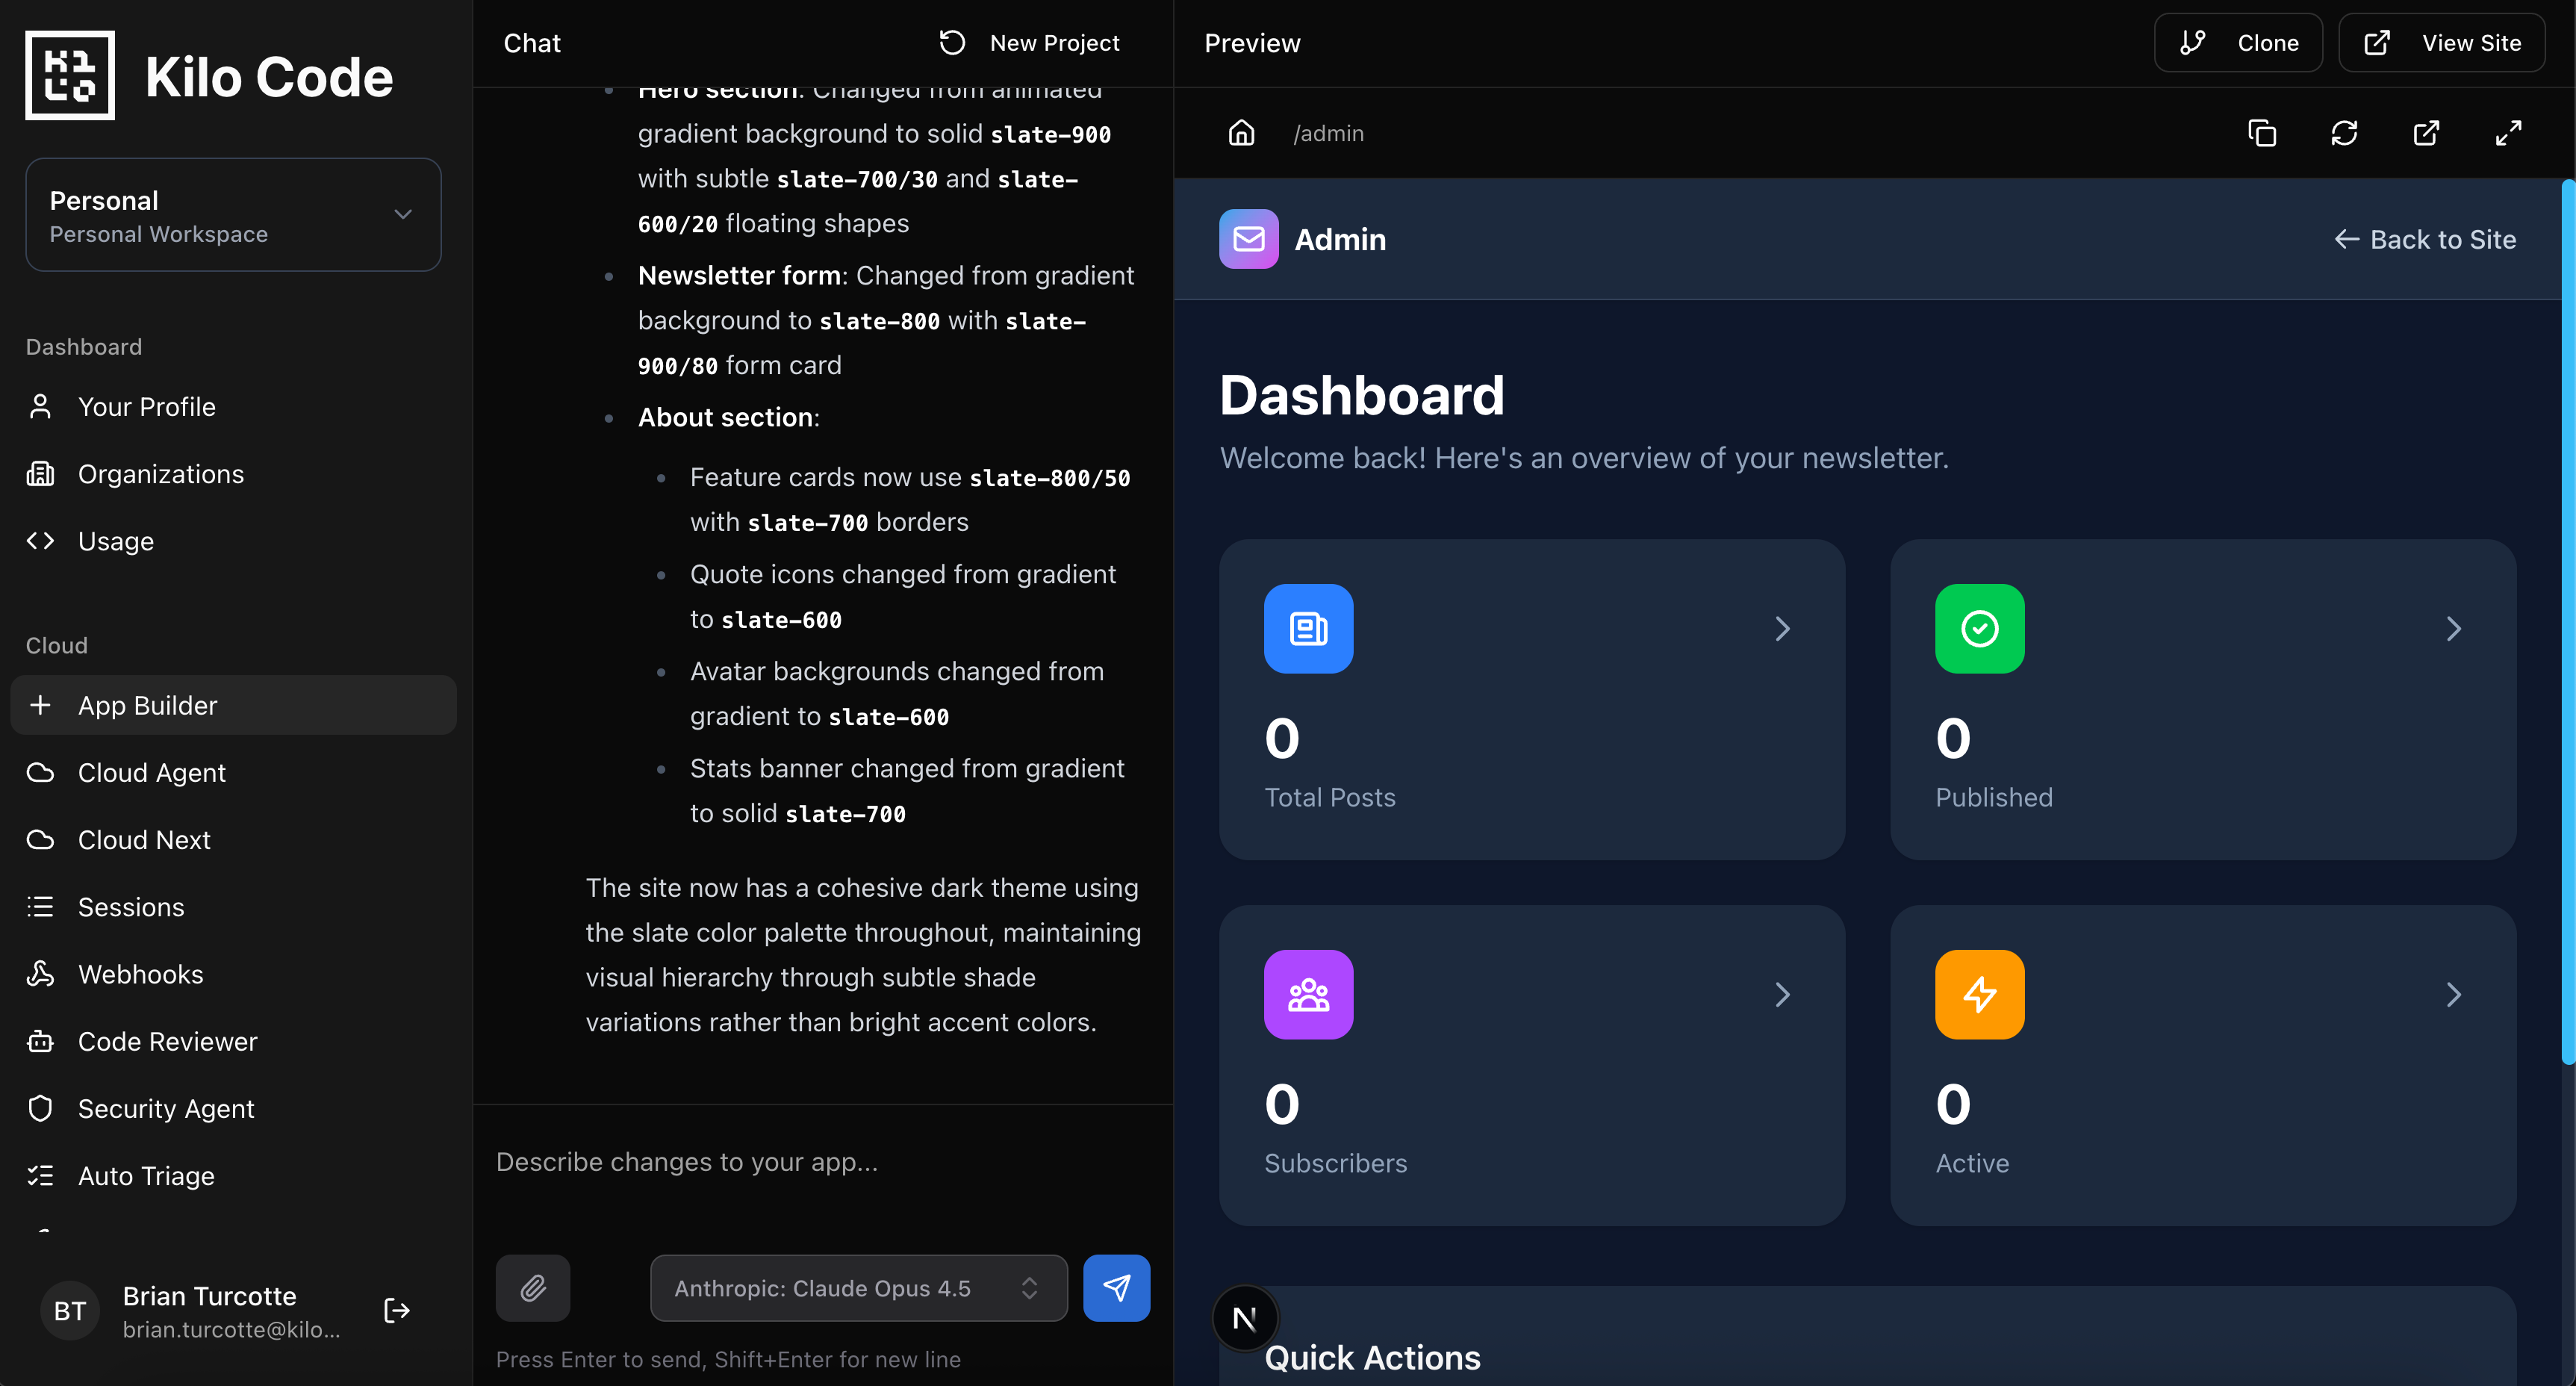The height and width of the screenshot is (1386, 2576).
Task: Follow the Back to Site link
Action: [x=2424, y=240]
